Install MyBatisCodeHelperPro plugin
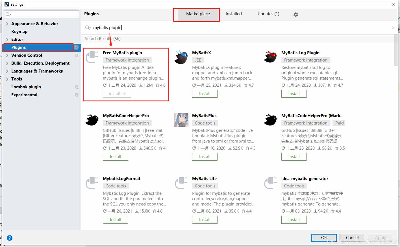 tap(116, 157)
